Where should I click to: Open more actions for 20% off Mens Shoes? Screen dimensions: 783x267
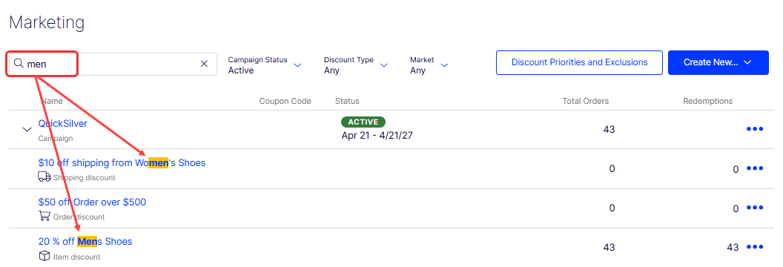755,246
